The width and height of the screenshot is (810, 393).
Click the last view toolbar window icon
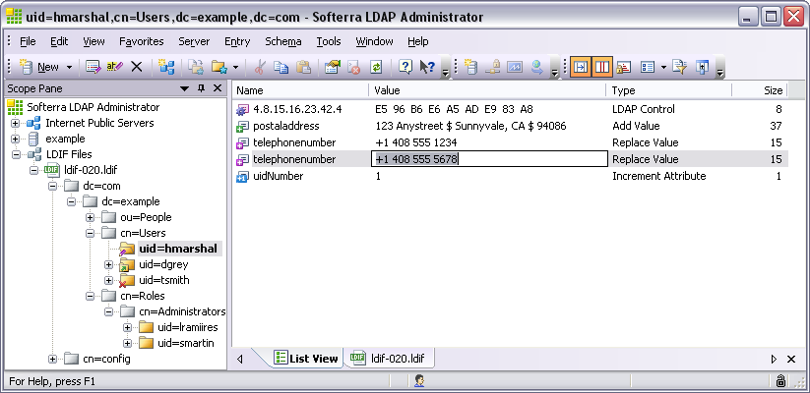click(x=702, y=67)
